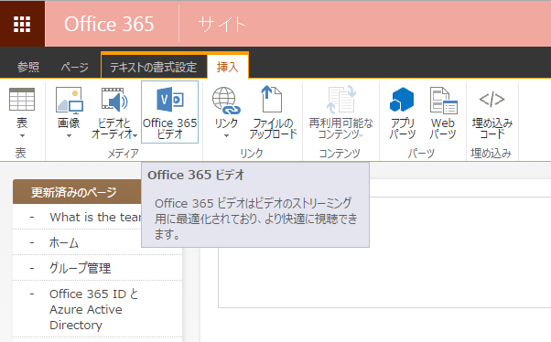551x342 pixels.
Task: Click the Office 365 brand title
Action: (x=109, y=24)
